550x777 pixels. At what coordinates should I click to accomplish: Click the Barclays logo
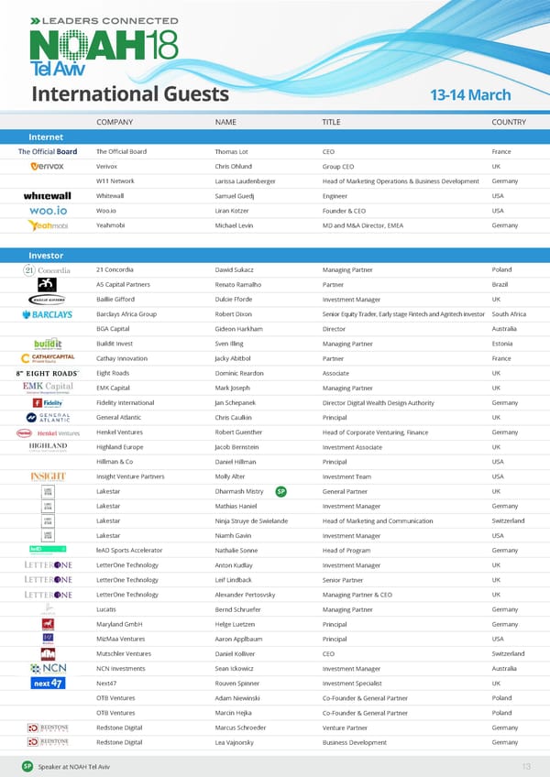[47, 314]
